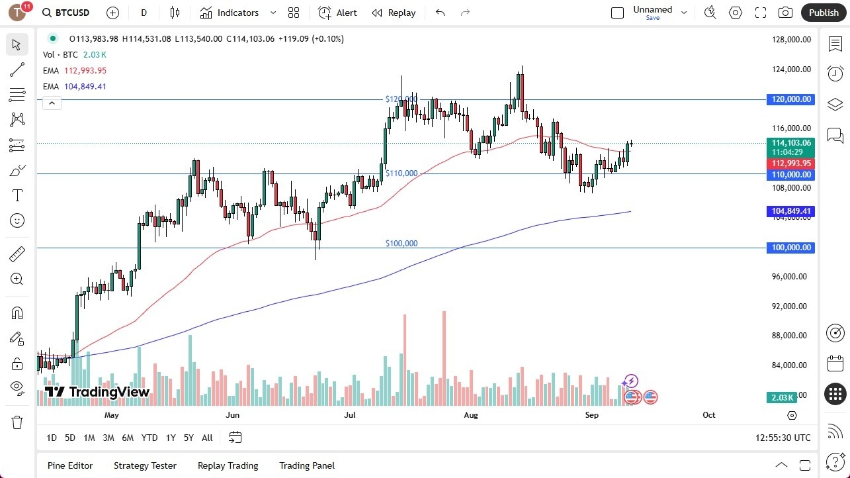Toggle visibility of all drawings
This screenshot has height=478, width=850.
[17, 388]
